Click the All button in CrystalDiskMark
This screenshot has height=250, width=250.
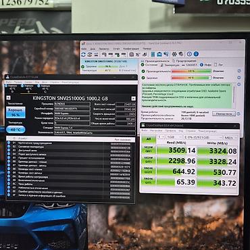coord(149,139)
